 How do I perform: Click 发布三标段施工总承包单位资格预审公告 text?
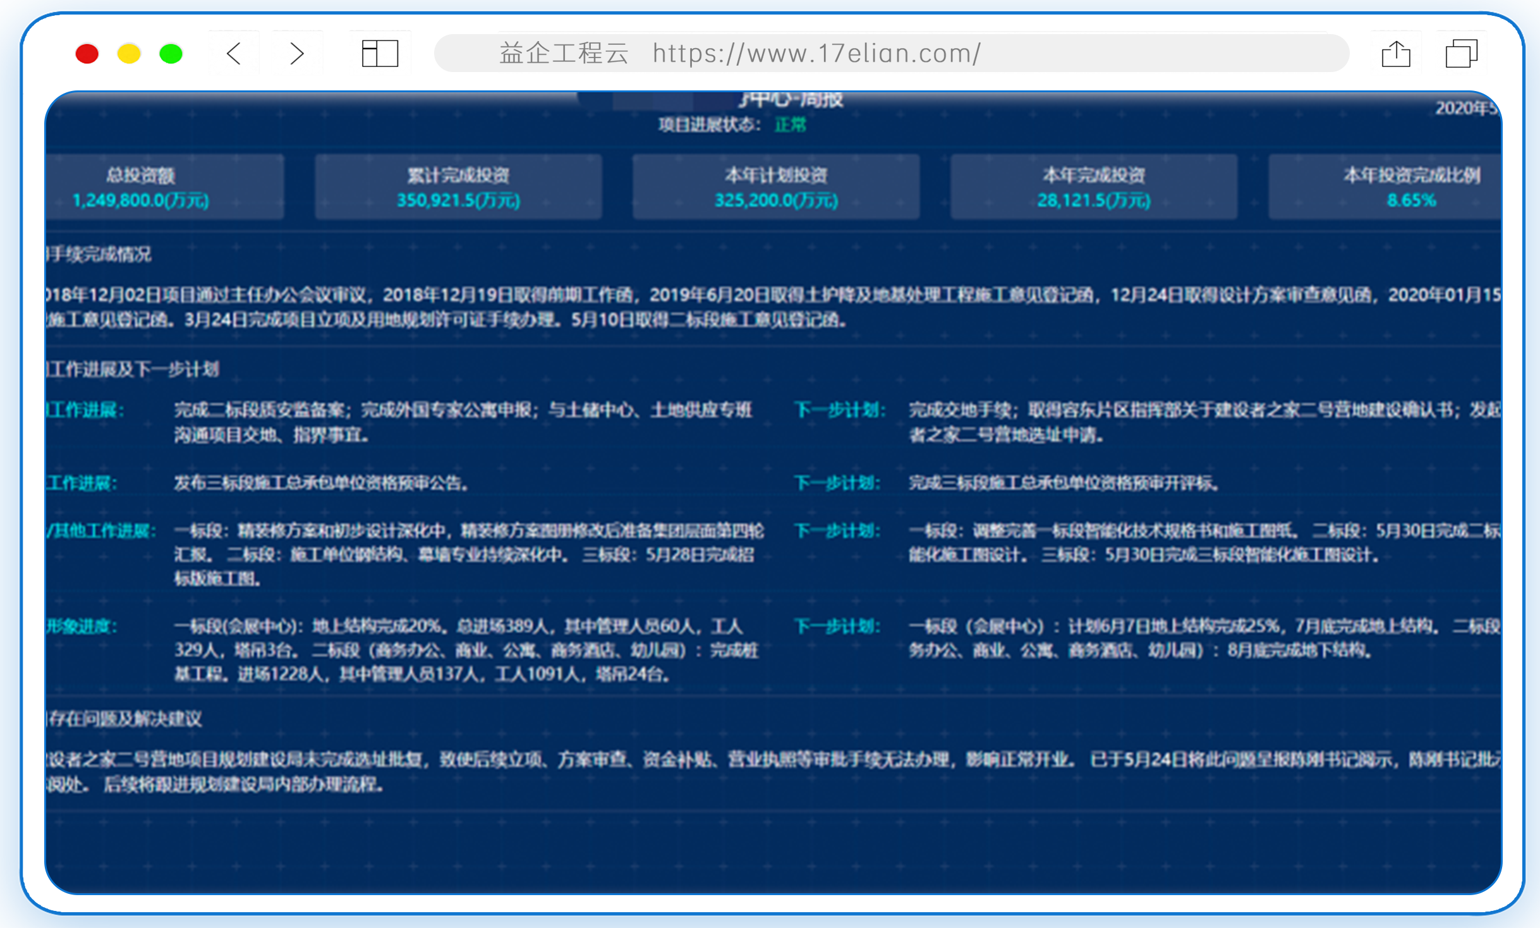321,484
